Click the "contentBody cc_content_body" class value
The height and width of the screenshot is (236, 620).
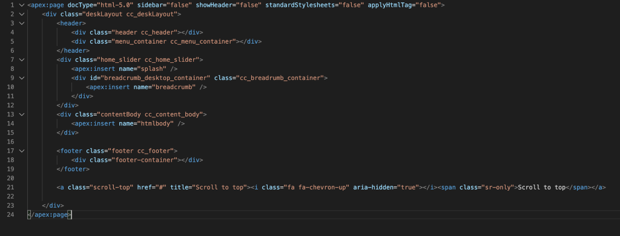150,114
